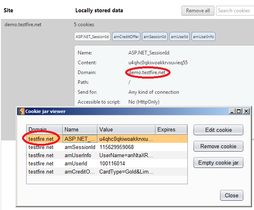The image size is (254, 210).
Task: Minimize the Cookie jar viewer window
Action: 232,111
